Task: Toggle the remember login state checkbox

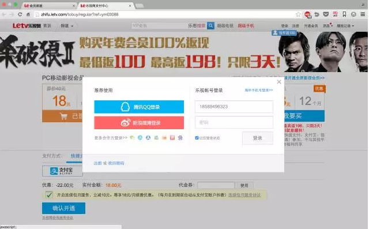Action: click(x=197, y=138)
